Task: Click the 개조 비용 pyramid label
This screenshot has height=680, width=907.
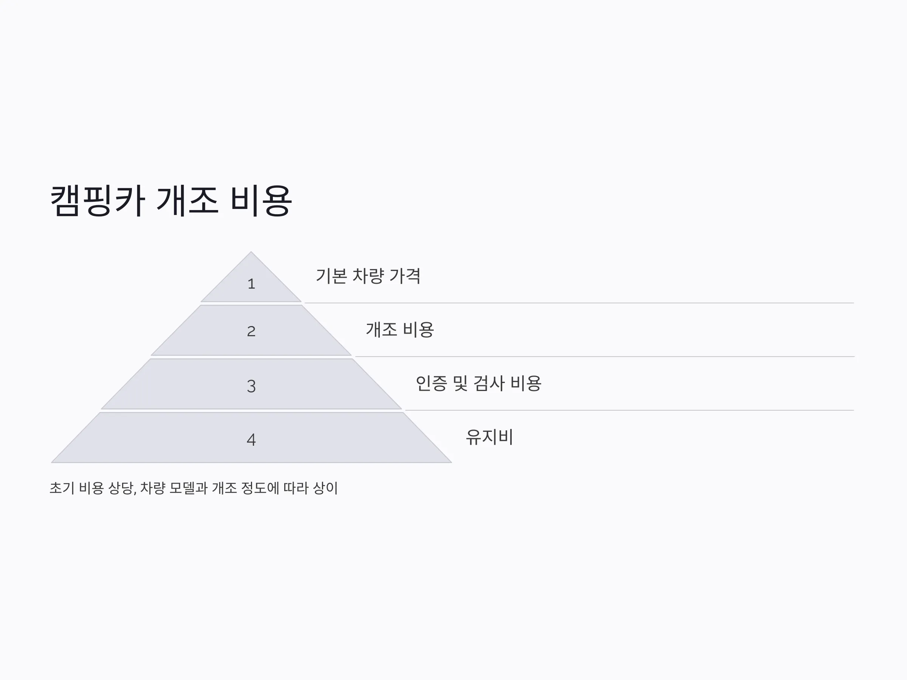Action: (x=400, y=329)
